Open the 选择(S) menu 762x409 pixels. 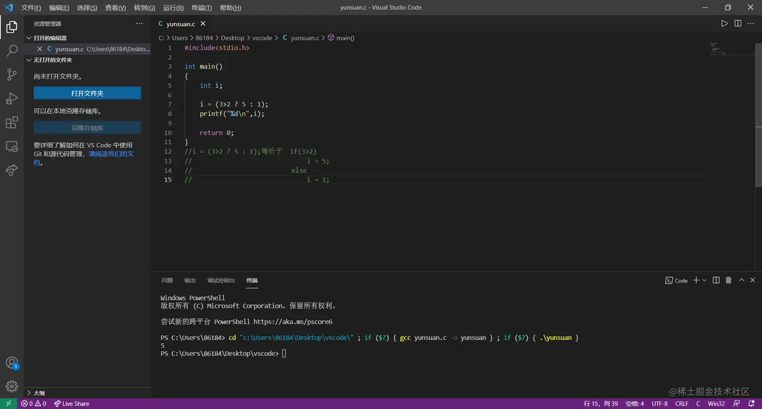(87, 8)
